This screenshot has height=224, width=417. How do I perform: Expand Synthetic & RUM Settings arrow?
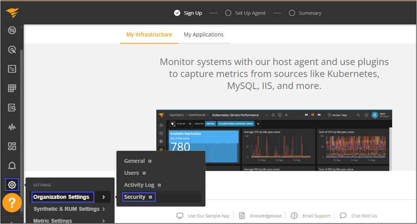click(104, 209)
